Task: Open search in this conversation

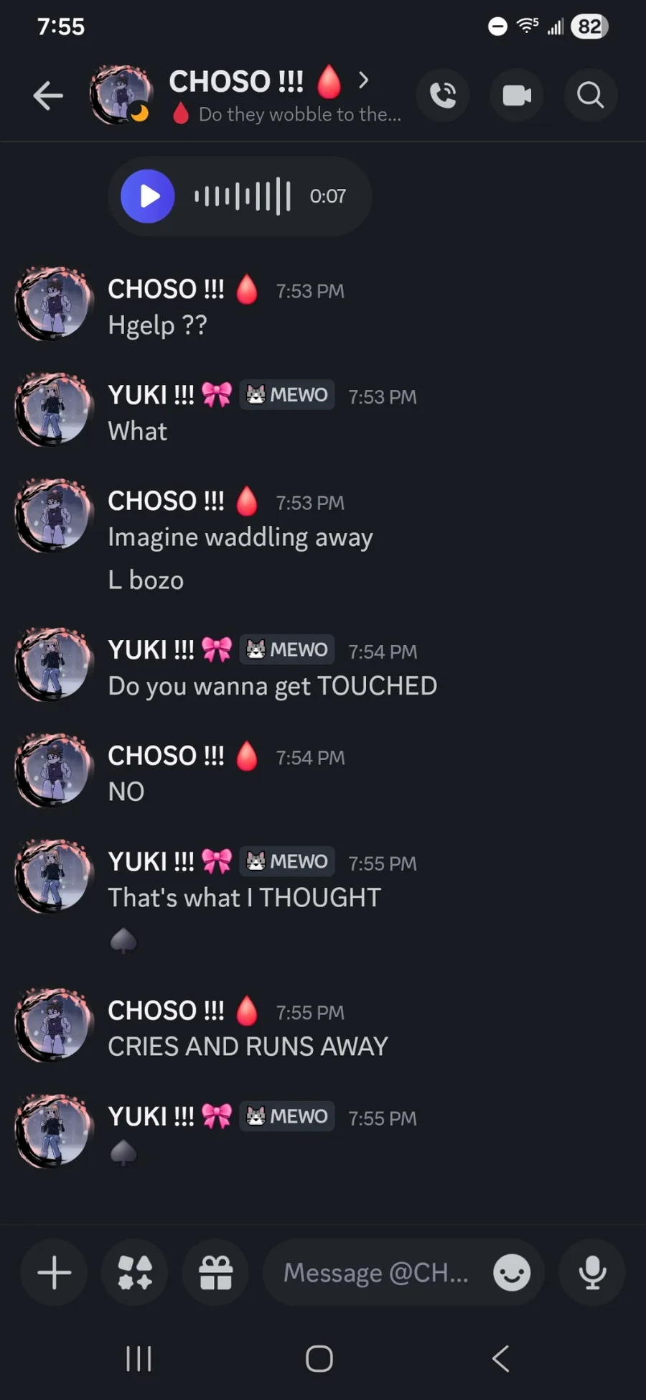Action: (x=590, y=95)
